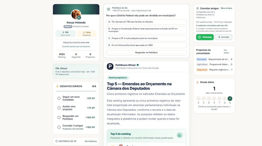
Task: Click the +75 XP reward label
Action: [91, 108]
